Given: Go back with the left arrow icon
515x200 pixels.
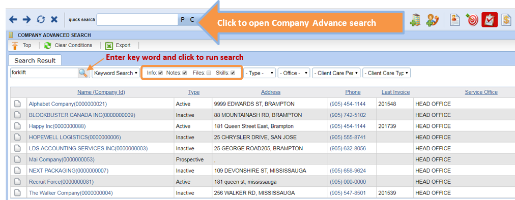Looking at the screenshot, I should coord(13,20).
